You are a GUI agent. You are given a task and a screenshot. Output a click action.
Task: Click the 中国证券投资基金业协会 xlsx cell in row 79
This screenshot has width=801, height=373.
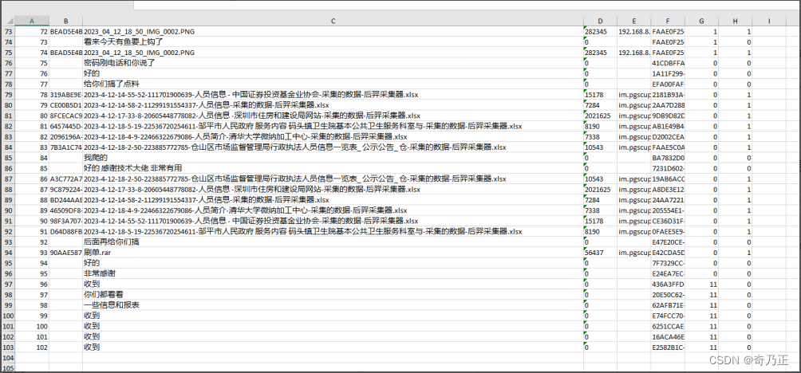point(333,94)
